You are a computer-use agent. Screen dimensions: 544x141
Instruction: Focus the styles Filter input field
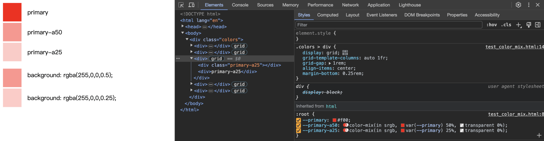pos(388,25)
